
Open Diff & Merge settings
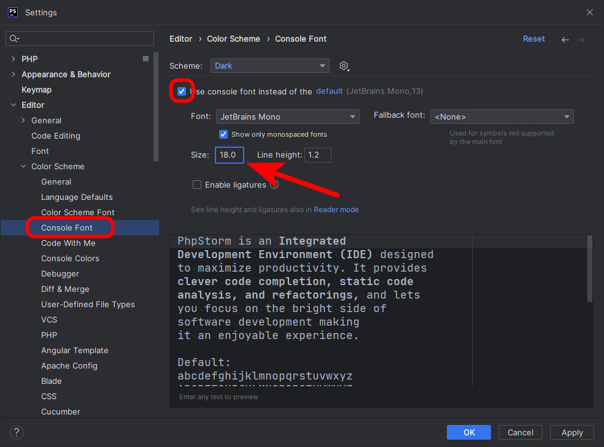(x=65, y=289)
